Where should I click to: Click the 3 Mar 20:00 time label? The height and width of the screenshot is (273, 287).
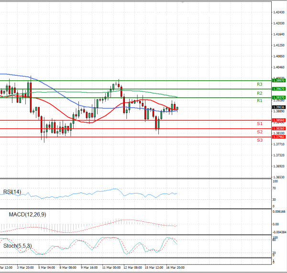point(25,268)
